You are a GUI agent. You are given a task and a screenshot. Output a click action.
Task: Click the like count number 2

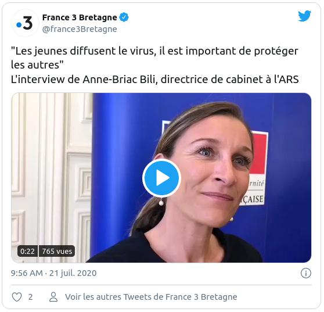pos(30,297)
